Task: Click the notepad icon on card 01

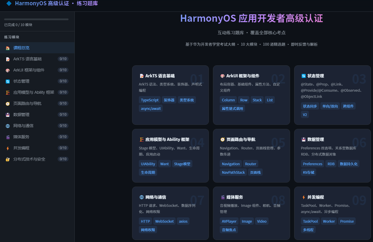Action: pyautogui.click(x=141, y=76)
